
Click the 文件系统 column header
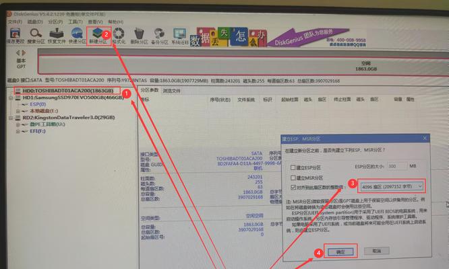[x=246, y=100]
